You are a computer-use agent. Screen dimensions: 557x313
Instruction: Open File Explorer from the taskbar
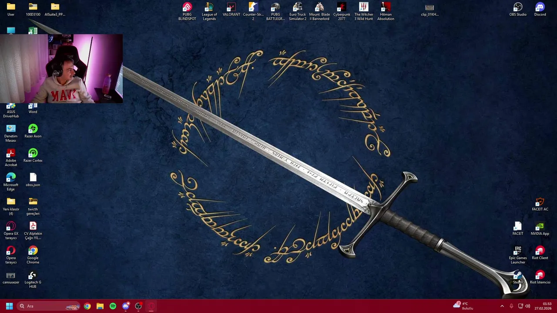coord(100,306)
